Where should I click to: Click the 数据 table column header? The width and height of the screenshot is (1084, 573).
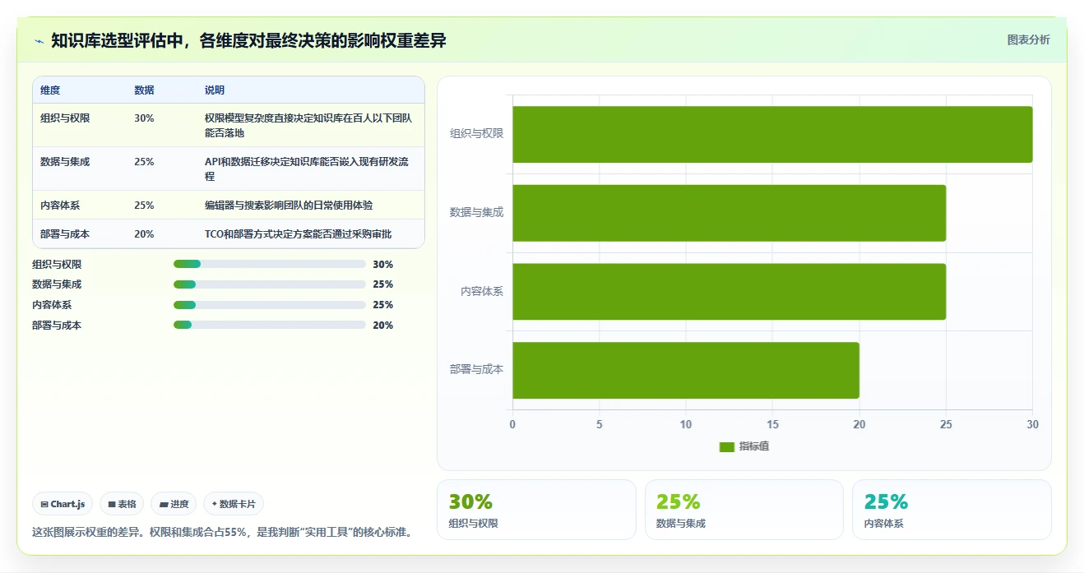(x=144, y=90)
